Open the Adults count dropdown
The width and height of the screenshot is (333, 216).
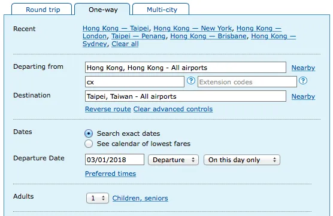[98, 198]
